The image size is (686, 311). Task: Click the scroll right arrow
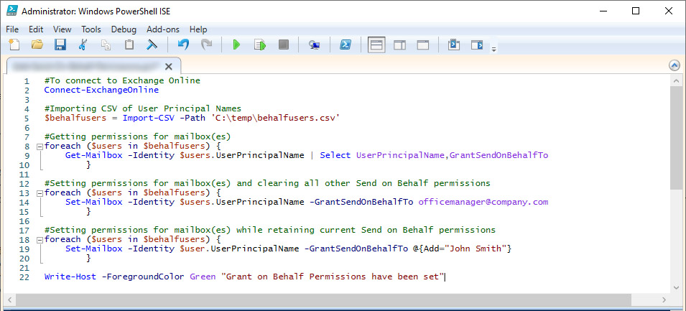pyautogui.click(x=664, y=300)
